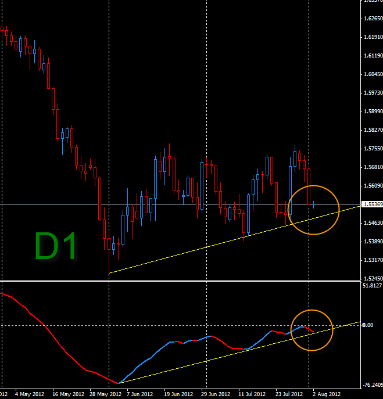The height and width of the screenshot is (399, 383).
Task: Click the indicator scale value -76.2409
Action: [373, 385]
